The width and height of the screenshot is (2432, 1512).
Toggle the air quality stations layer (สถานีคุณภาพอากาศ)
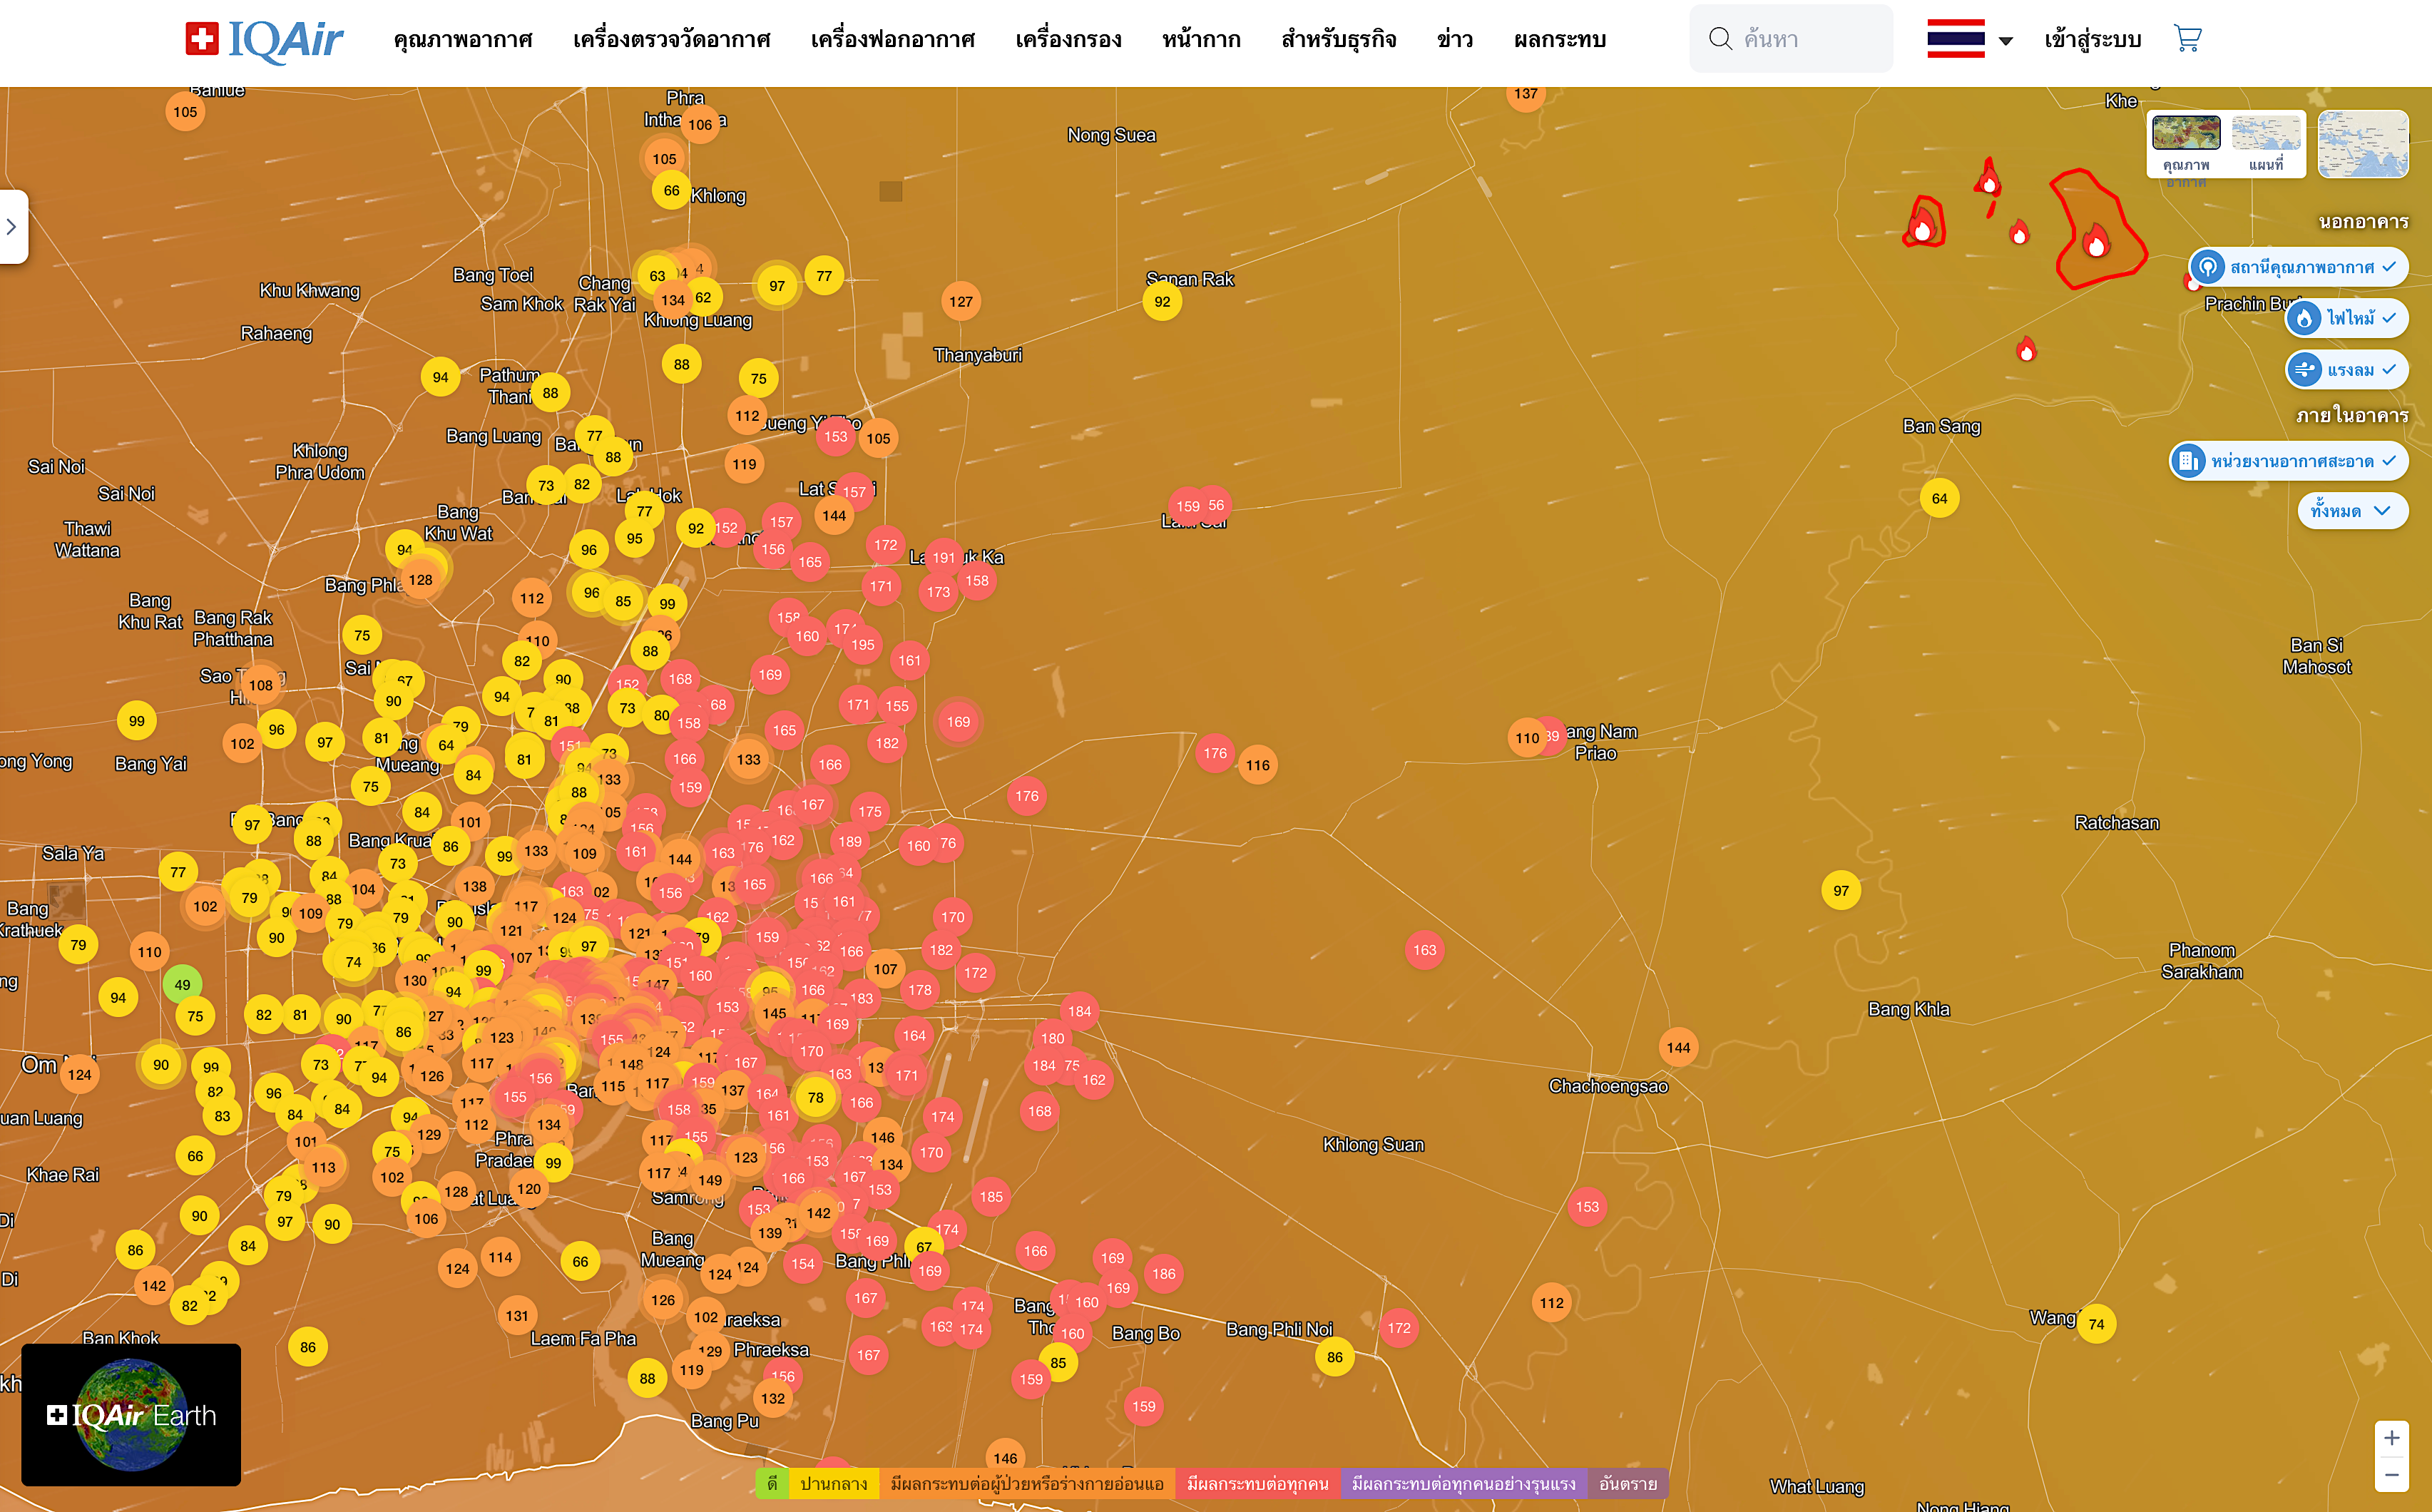pyautogui.click(x=2297, y=267)
